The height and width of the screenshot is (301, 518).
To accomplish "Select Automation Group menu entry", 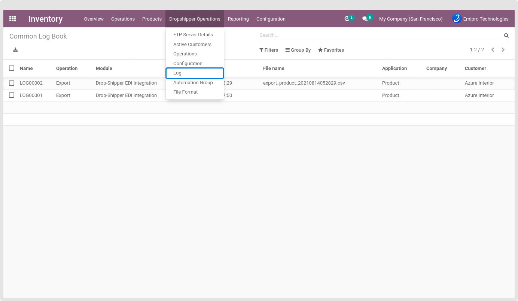I will tap(193, 83).
